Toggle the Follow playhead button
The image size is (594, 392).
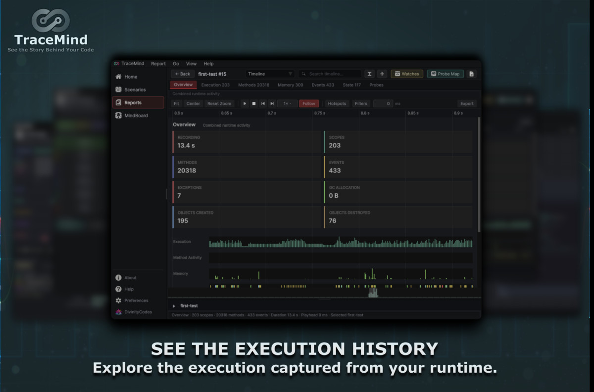tap(309, 103)
